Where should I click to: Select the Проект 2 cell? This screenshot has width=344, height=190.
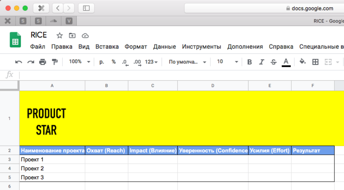pyautogui.click(x=52, y=168)
